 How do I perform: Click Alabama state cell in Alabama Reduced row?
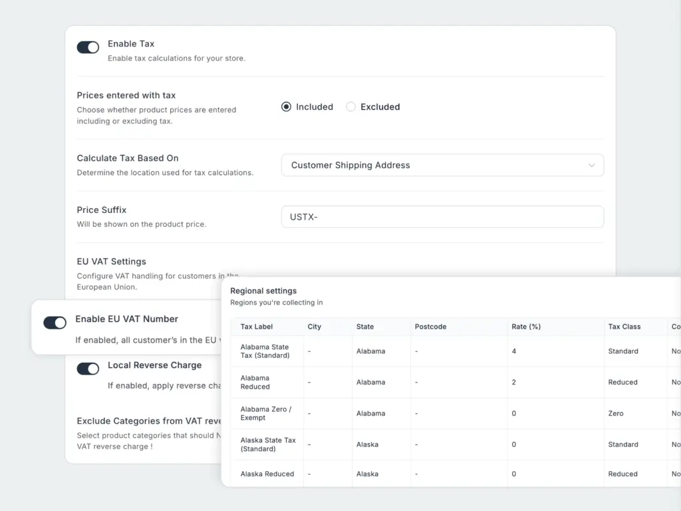coord(370,383)
